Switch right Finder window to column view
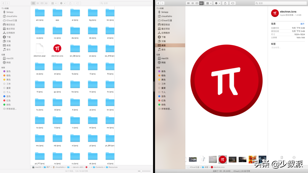 point(197,3)
